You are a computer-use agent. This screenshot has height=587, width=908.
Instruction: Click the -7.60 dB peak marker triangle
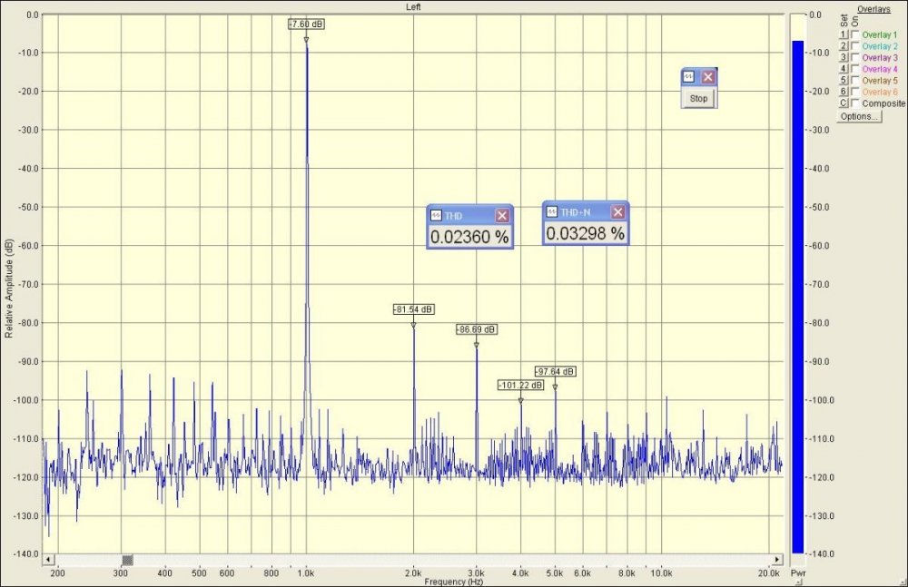tap(306, 40)
